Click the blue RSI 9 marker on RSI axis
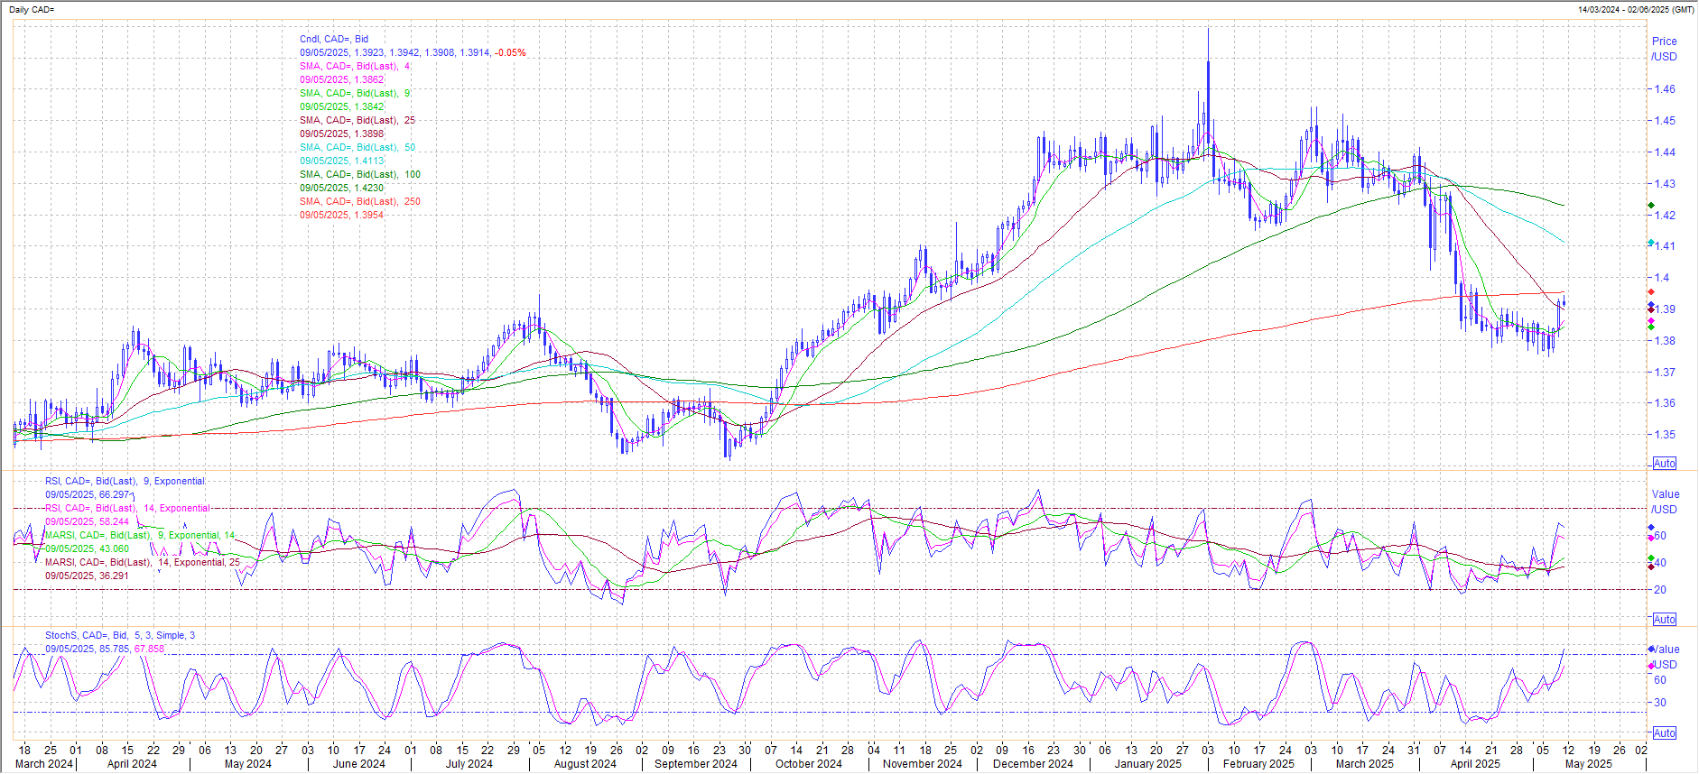The width and height of the screenshot is (1699, 774). (x=1651, y=528)
